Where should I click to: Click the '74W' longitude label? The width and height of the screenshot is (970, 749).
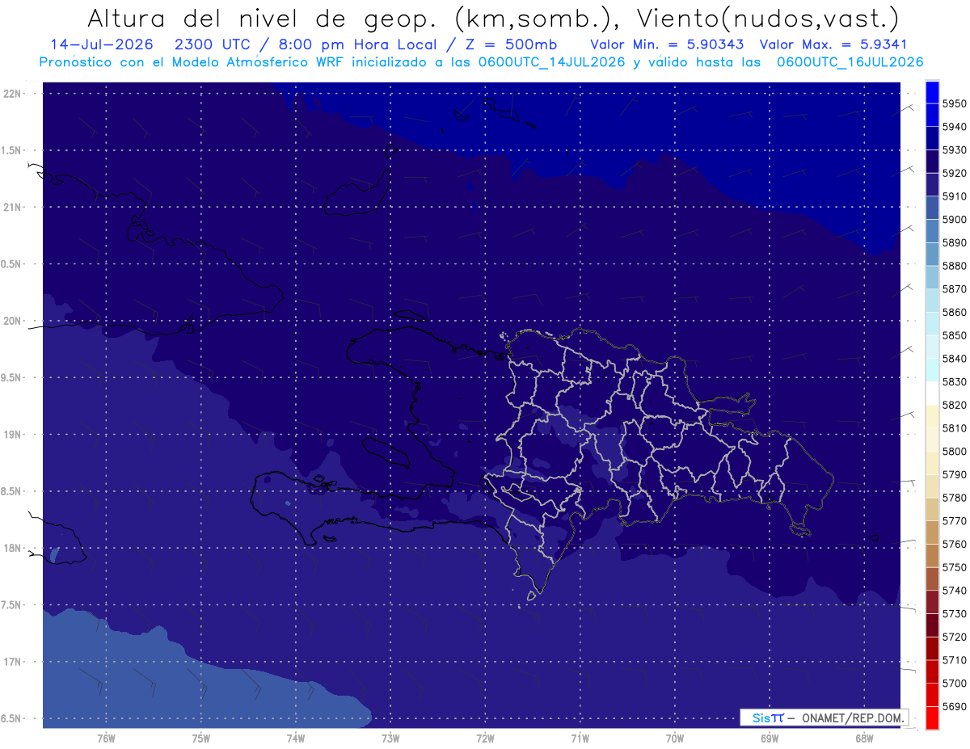(x=295, y=738)
